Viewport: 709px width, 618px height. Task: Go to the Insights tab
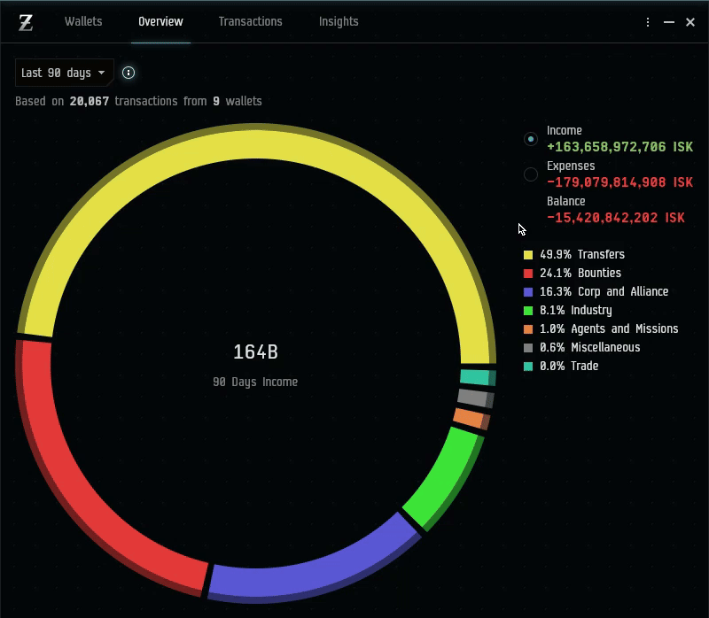coord(339,21)
